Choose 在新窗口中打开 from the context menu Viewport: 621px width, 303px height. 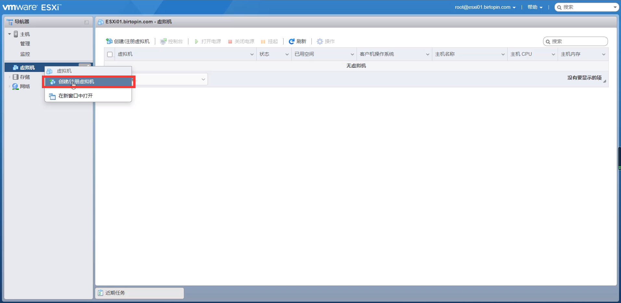point(88,96)
